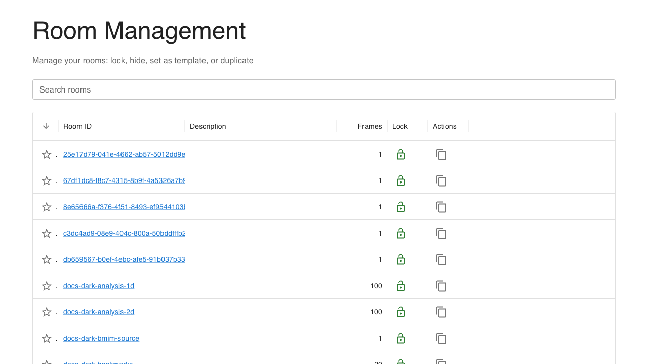Star the room 25e17d79-041e-4662
Viewport: 648px width, 364px height.
tap(47, 154)
